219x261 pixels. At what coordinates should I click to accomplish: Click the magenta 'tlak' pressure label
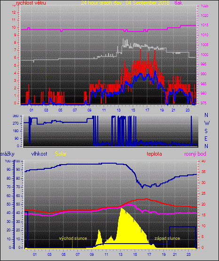(179, 3)
